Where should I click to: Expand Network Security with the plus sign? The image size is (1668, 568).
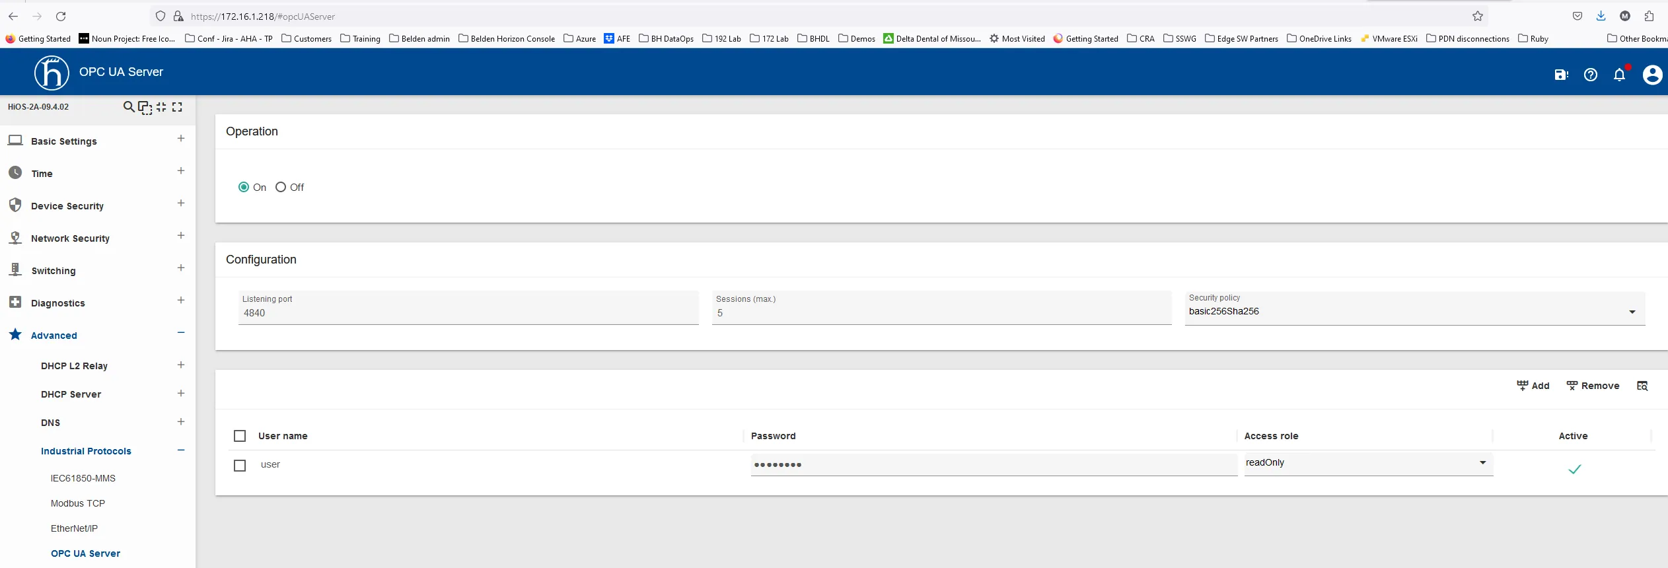click(x=181, y=235)
